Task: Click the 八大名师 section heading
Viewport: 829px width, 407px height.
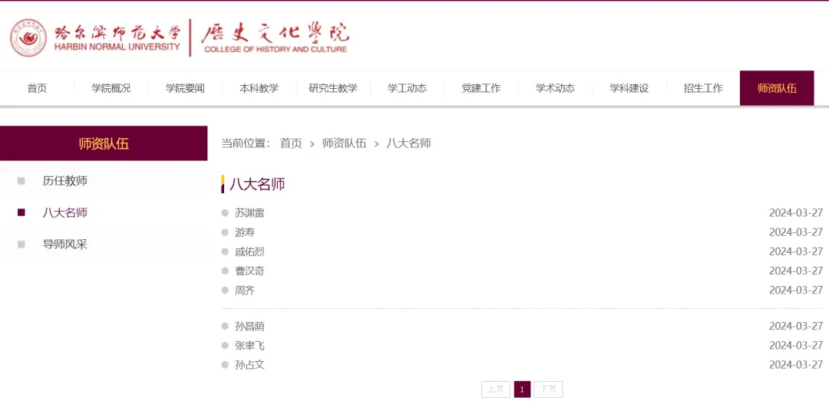Action: [257, 184]
